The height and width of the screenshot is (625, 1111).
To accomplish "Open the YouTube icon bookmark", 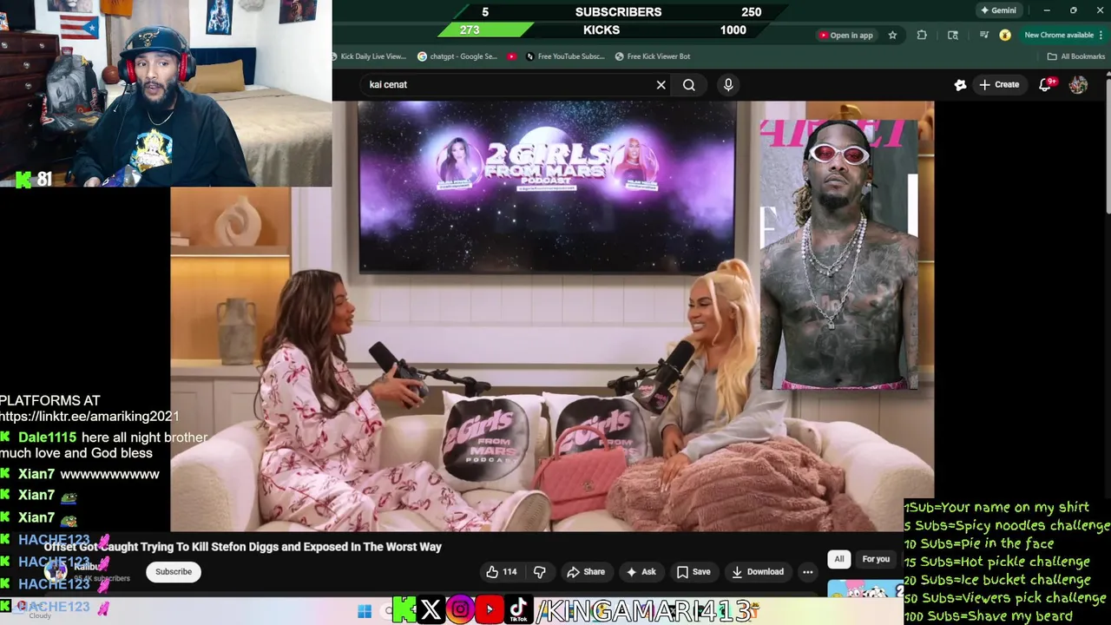I will (x=512, y=56).
